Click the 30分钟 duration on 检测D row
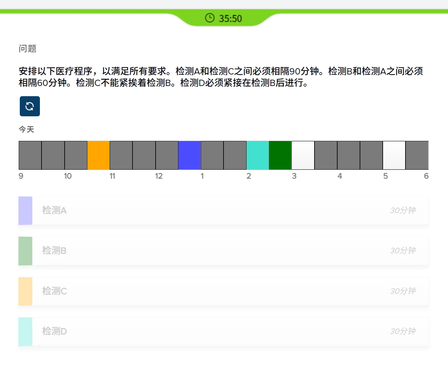The width and height of the screenshot is (448, 366). tap(403, 331)
